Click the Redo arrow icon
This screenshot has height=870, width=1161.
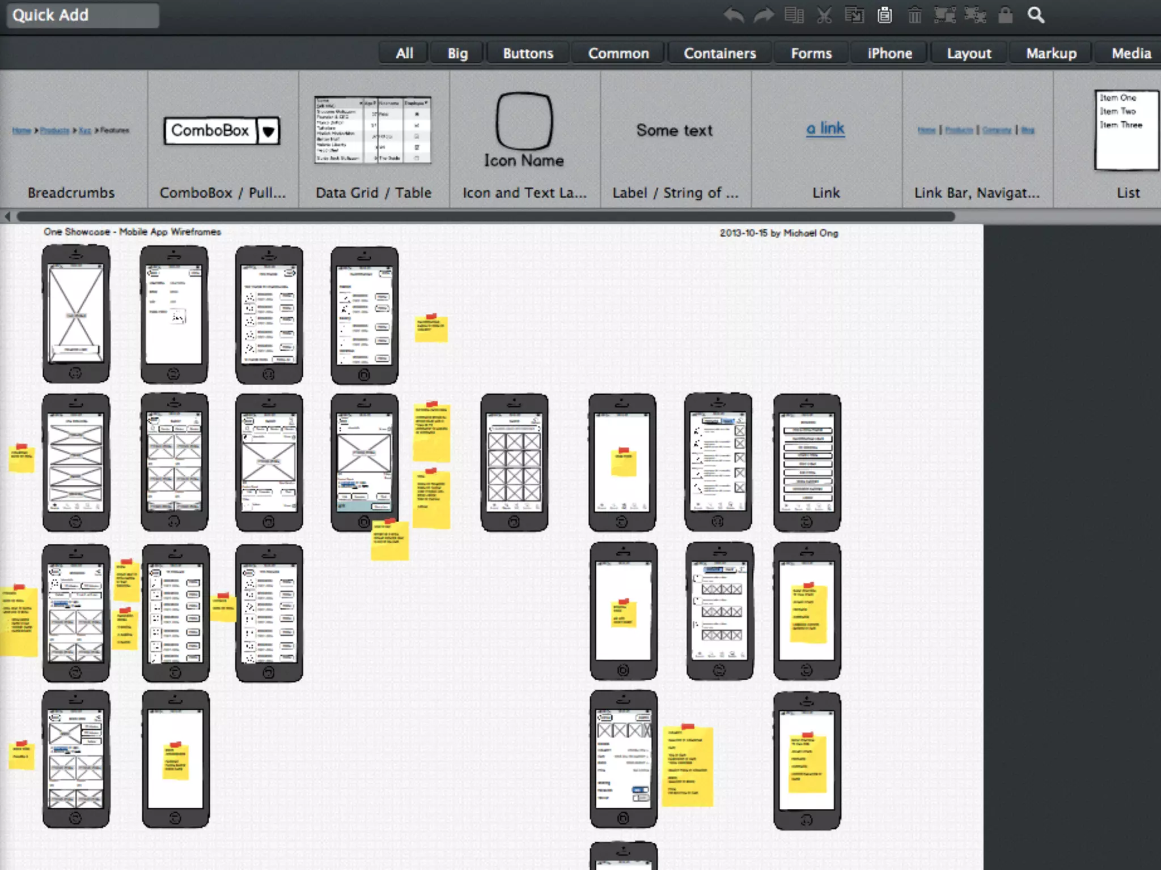[x=764, y=15]
